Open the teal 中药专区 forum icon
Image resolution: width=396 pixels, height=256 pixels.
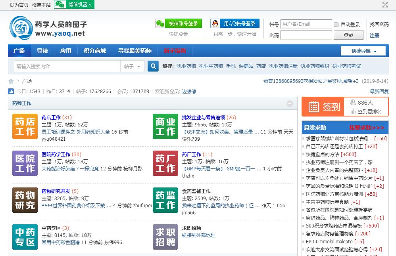point(25,237)
